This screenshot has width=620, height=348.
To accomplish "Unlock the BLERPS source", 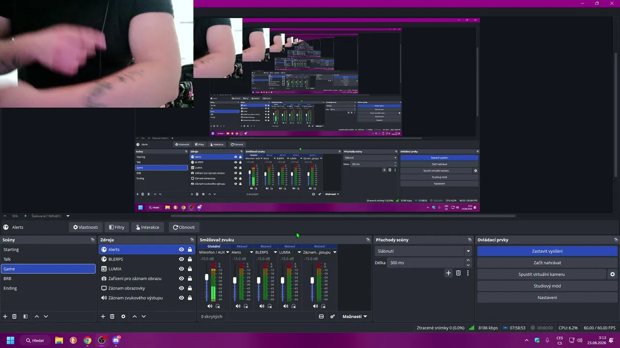I will pos(190,259).
